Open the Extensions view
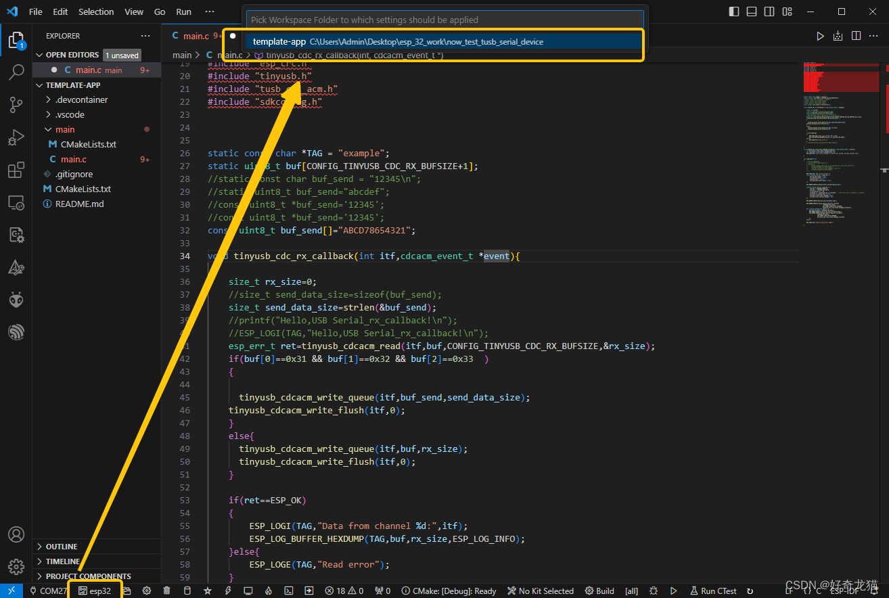 click(x=16, y=170)
